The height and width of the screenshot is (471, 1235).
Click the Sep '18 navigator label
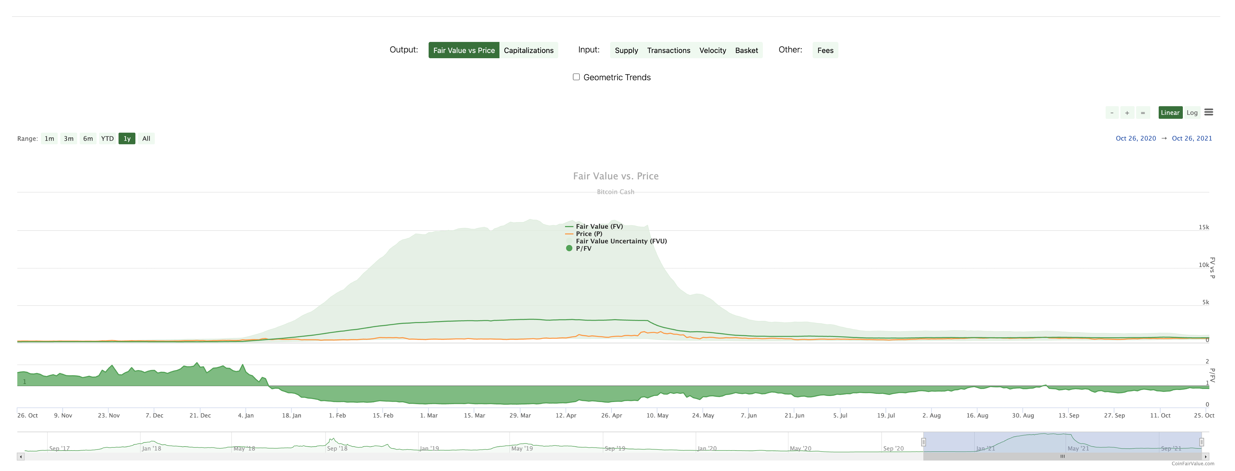[337, 448]
